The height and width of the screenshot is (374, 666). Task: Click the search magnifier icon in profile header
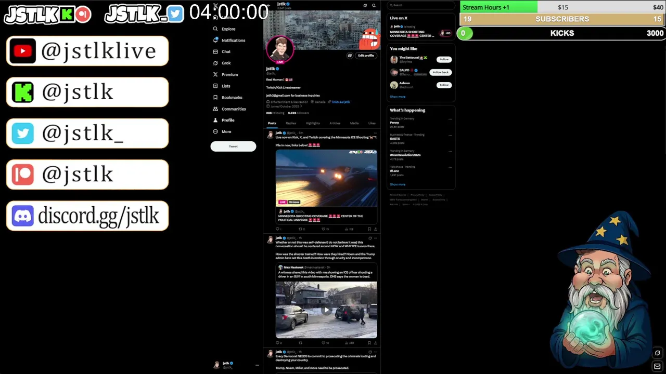coord(374,6)
